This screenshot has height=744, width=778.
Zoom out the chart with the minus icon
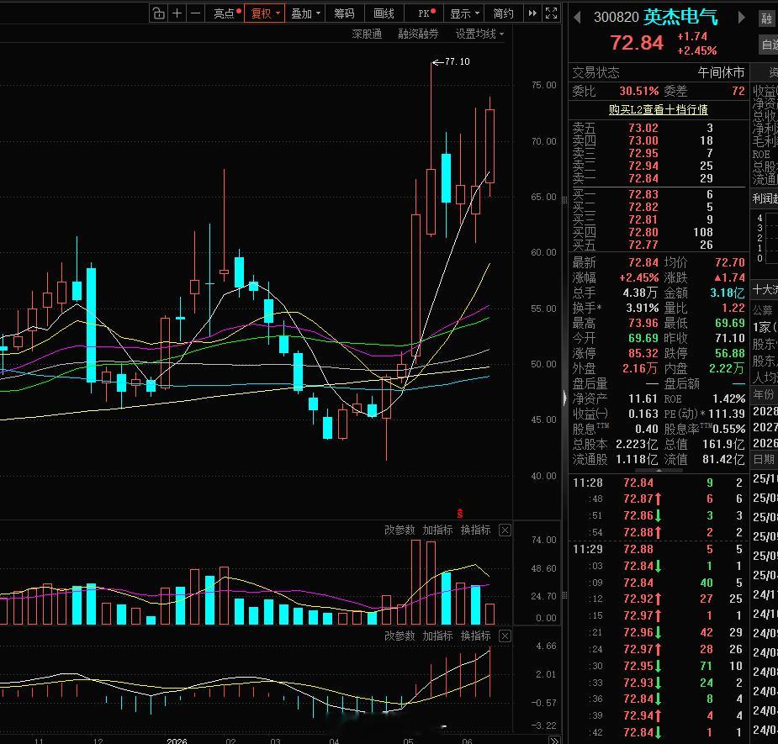pyautogui.click(x=195, y=13)
